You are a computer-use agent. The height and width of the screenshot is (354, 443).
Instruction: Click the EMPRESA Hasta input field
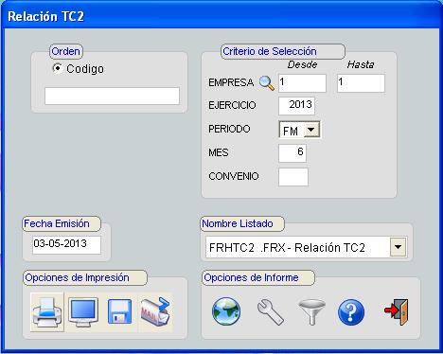pyautogui.click(x=361, y=83)
